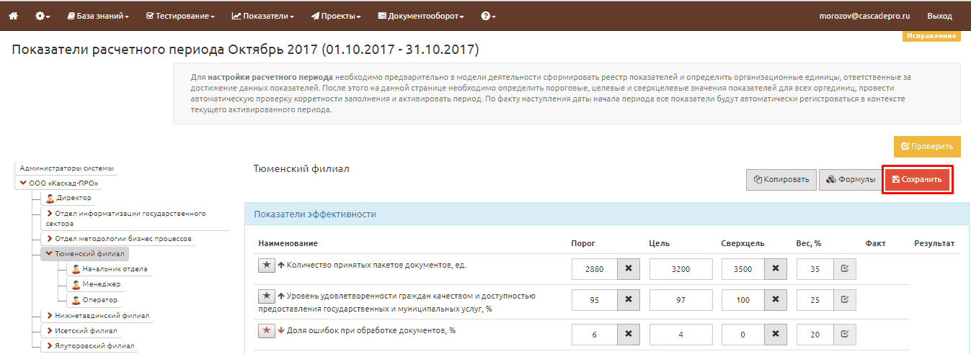Image resolution: width=971 pixels, height=354 pixels.
Task: Clear Сверхцель value 100 with X
Action: (775, 301)
